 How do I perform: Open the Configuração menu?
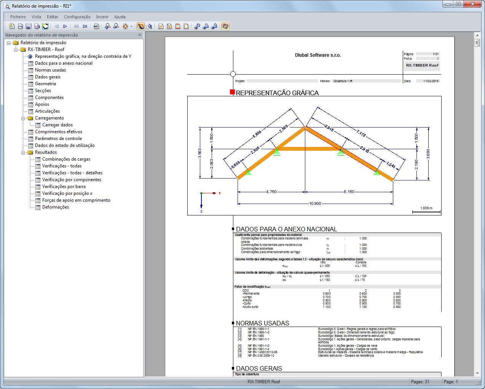[x=77, y=17]
